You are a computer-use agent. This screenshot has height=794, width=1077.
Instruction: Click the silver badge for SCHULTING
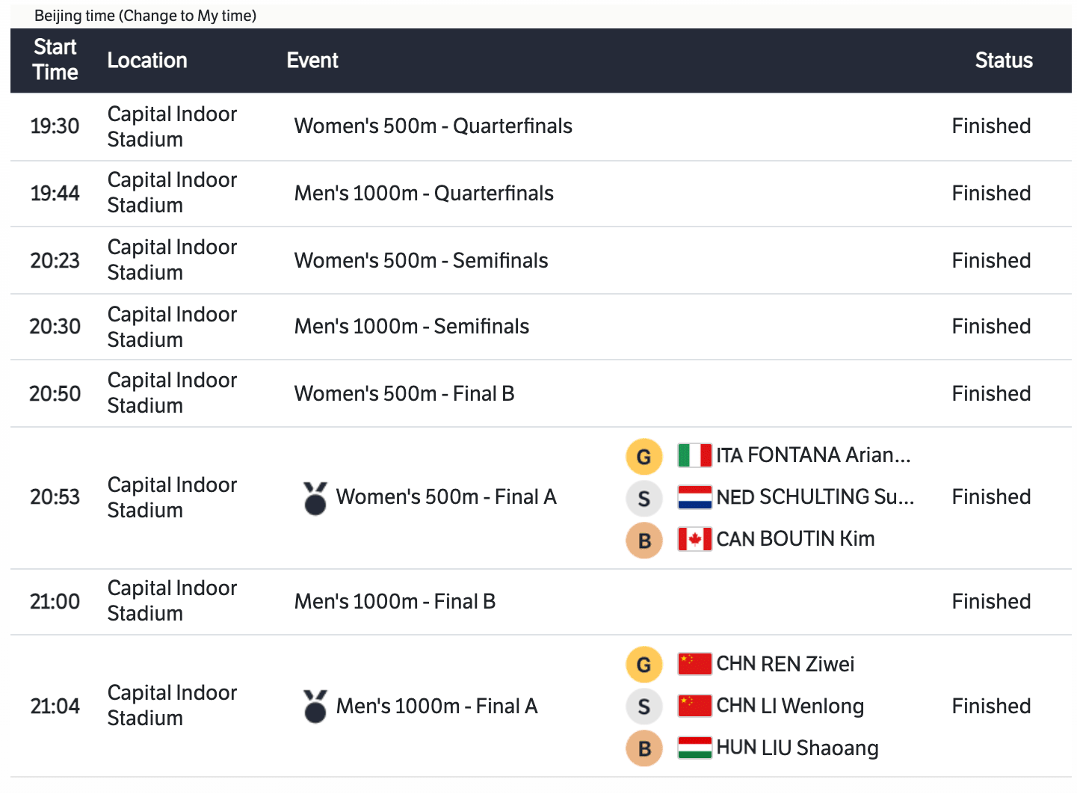pos(644,499)
